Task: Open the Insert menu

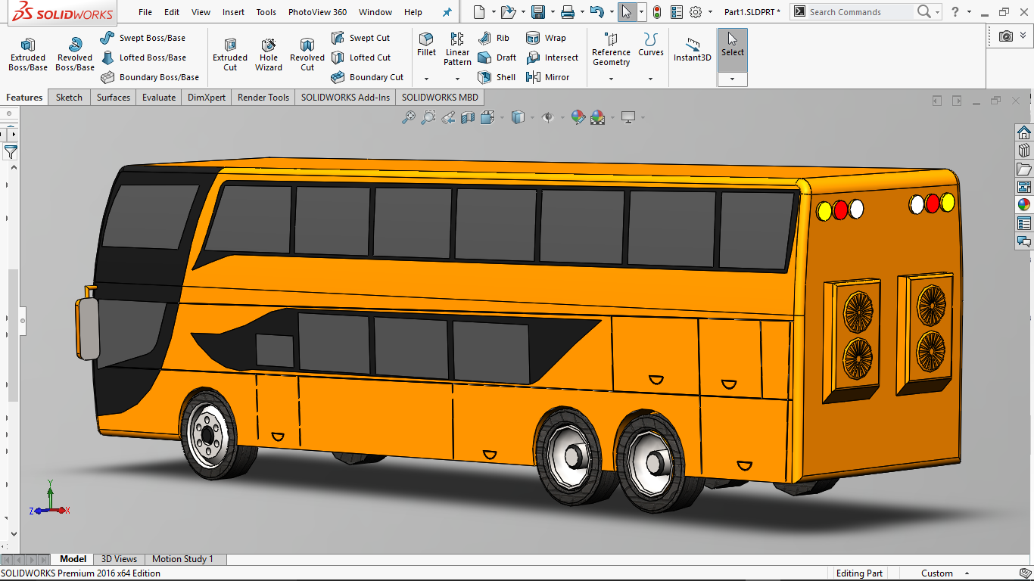Action: click(233, 12)
